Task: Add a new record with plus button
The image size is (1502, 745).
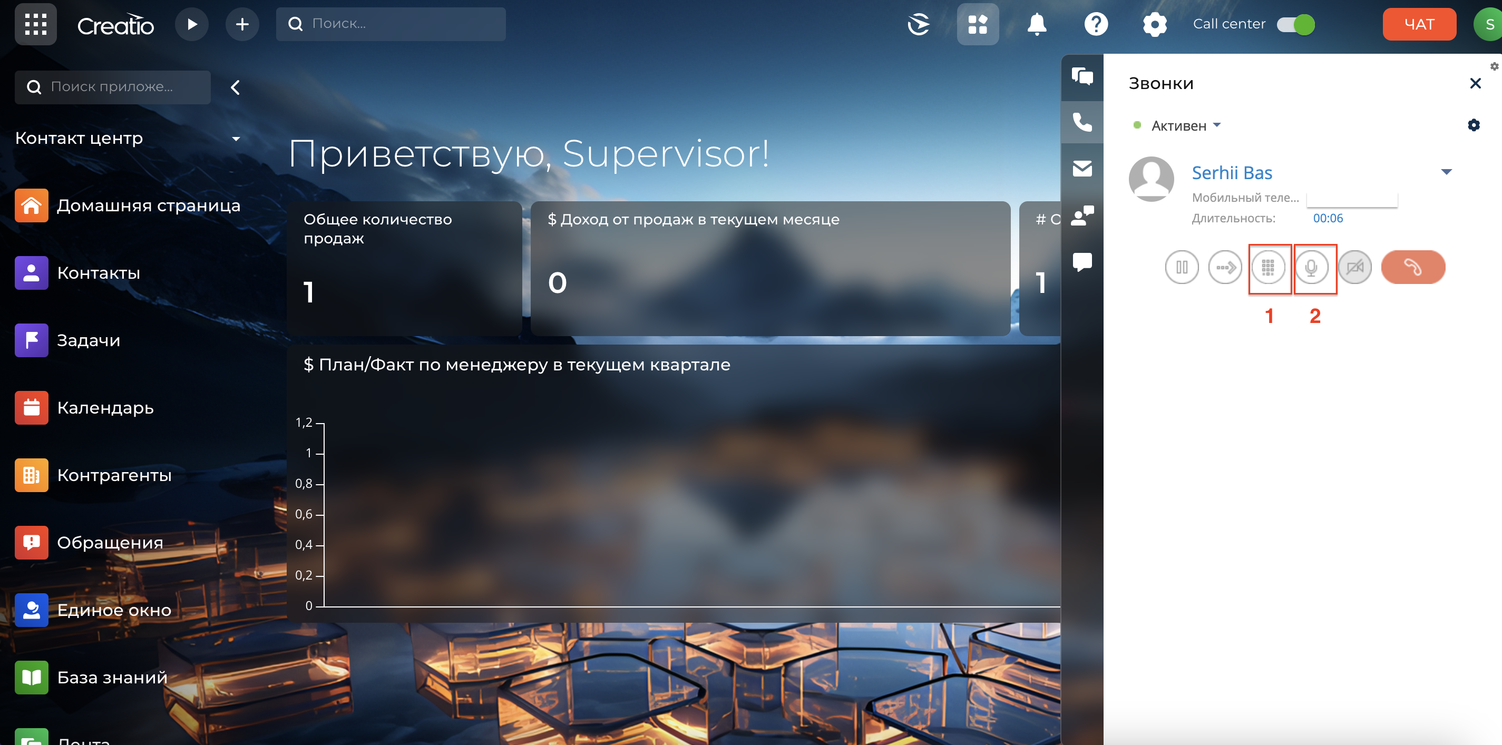Action: click(242, 24)
